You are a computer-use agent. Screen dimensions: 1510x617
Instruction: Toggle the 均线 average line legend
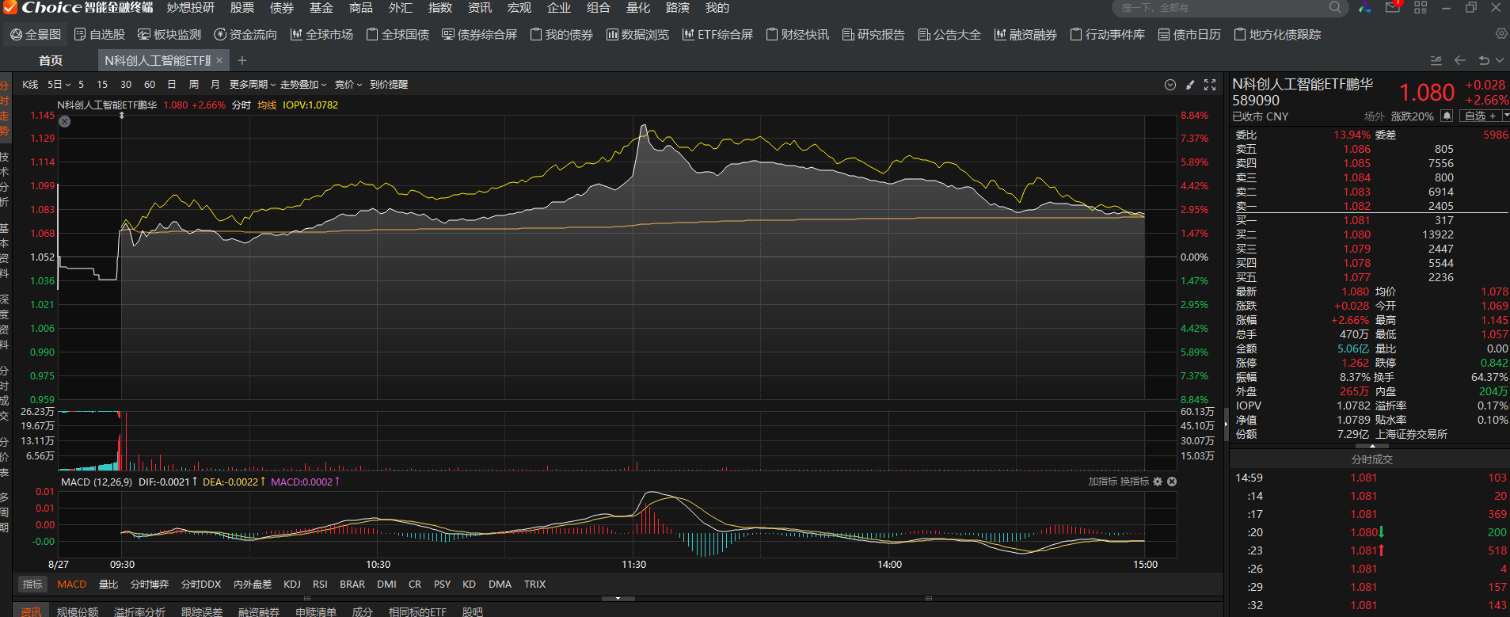(x=267, y=105)
